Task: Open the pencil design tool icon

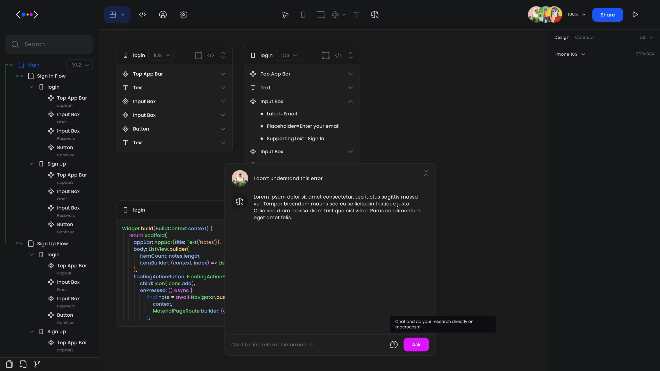Action: pos(163,14)
